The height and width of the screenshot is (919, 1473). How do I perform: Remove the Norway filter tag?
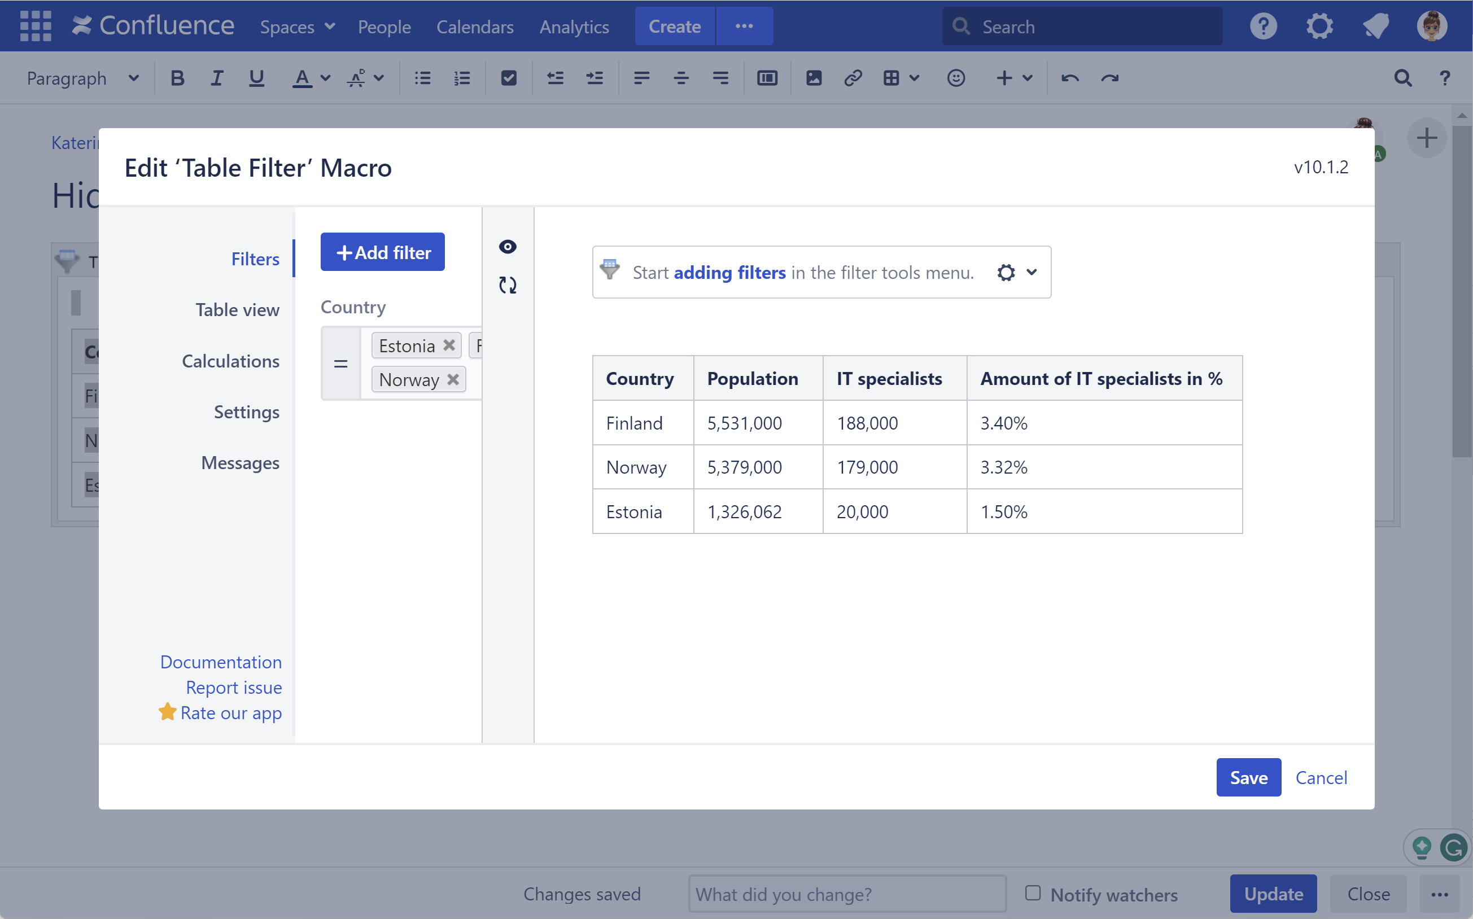pyautogui.click(x=453, y=379)
